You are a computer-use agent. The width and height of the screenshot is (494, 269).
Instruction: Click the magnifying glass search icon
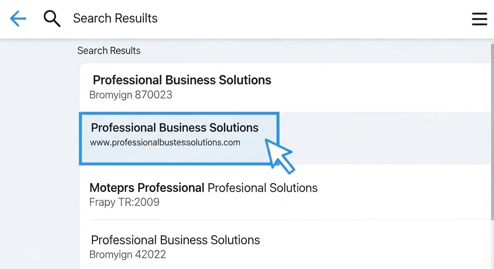(52, 18)
